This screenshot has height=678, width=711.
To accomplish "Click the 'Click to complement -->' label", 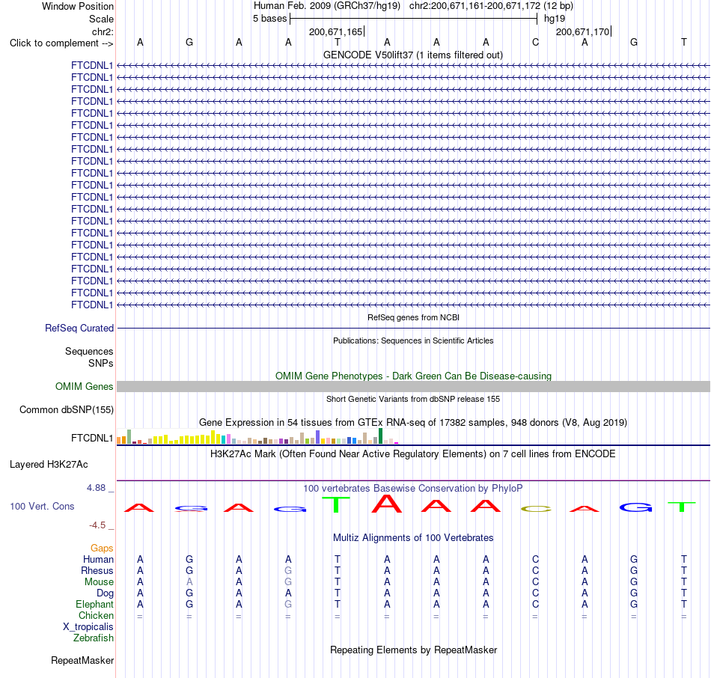I will coord(61,43).
